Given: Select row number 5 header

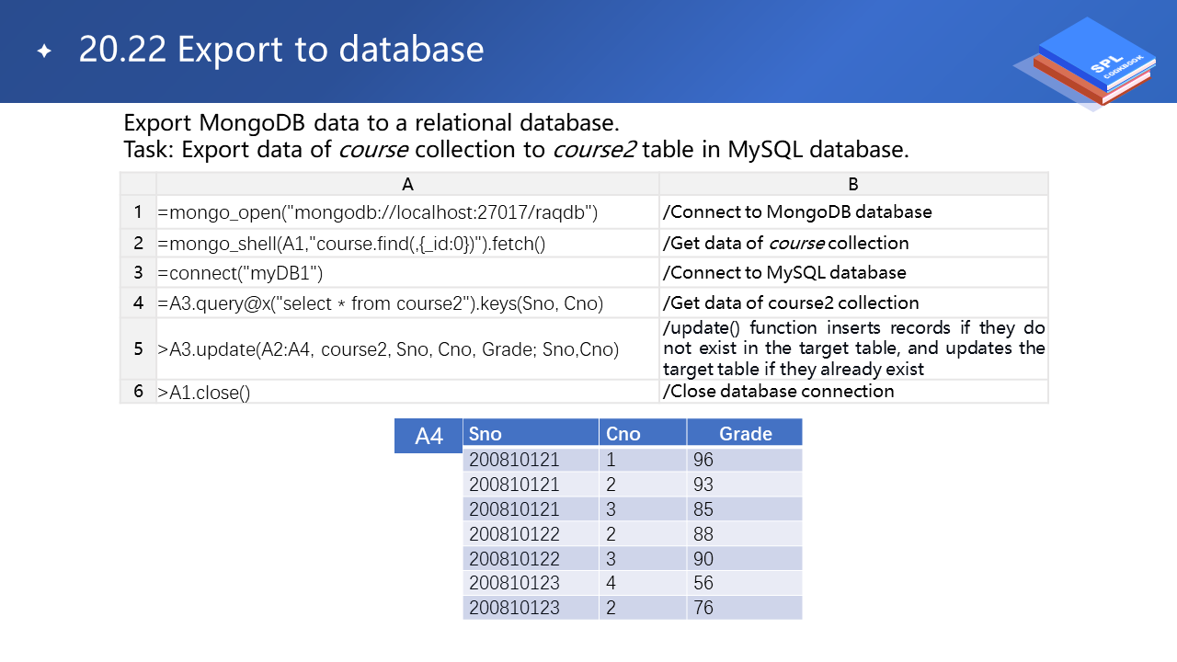Looking at the screenshot, I should pos(138,348).
